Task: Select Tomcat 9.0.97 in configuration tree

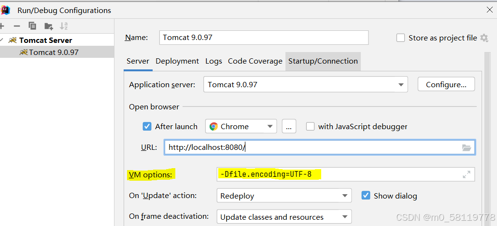Action: 53,52
